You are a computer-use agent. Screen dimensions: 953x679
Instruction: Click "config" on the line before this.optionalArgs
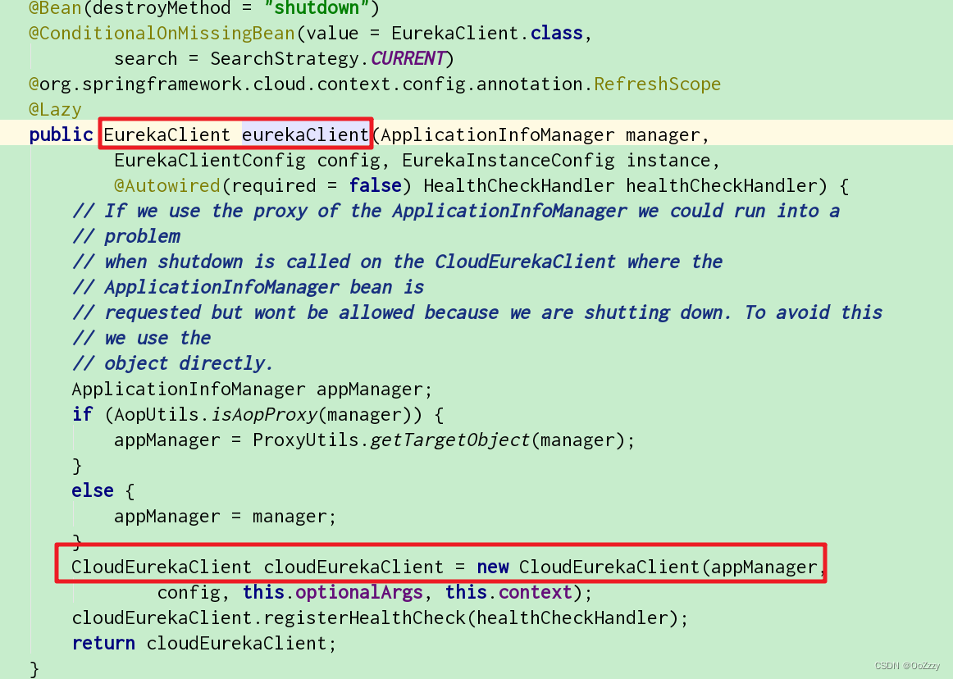189,593
